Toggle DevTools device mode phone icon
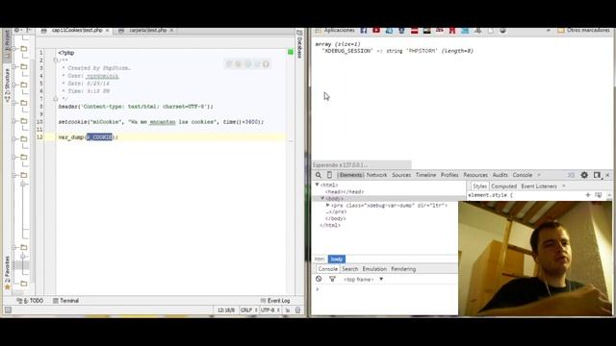Screen dimensions: 616x346 [x=329, y=175]
